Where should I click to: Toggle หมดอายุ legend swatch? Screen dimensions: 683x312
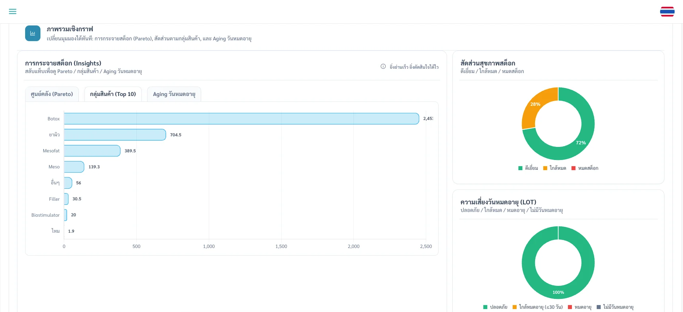(x=570, y=307)
